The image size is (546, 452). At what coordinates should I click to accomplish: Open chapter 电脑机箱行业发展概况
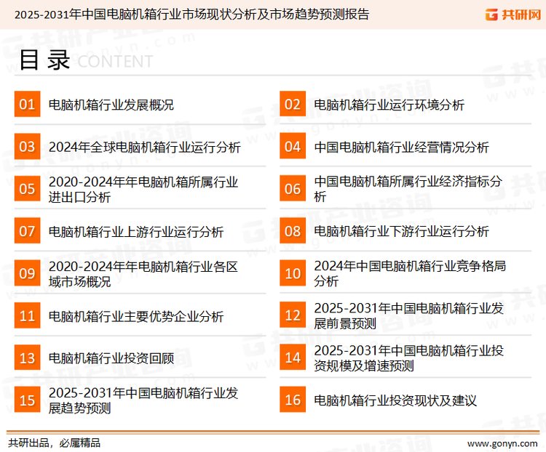pos(111,105)
